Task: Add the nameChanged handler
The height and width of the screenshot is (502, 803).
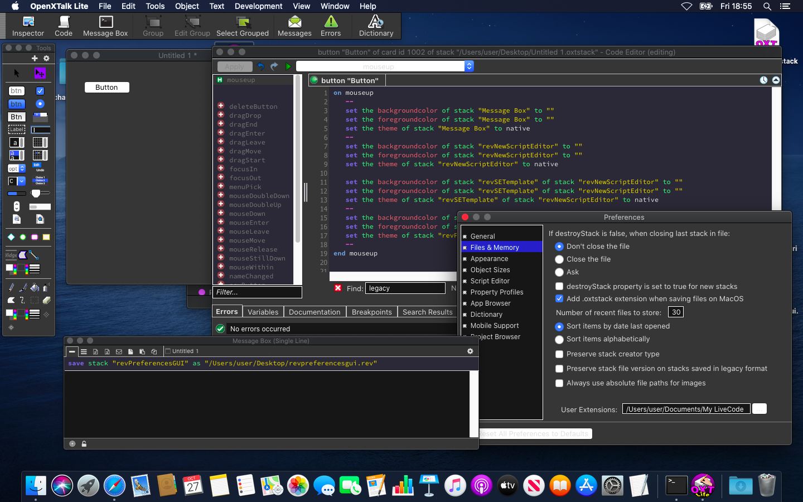Action: [x=221, y=276]
